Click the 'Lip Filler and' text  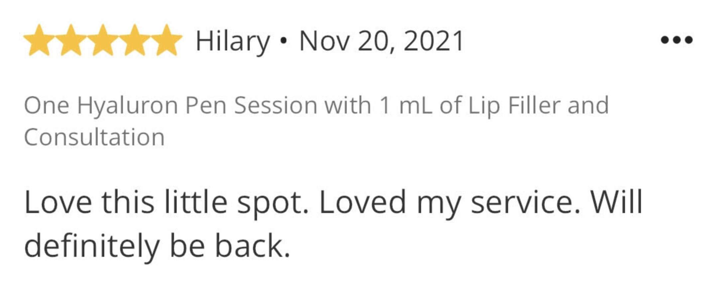tap(538, 106)
